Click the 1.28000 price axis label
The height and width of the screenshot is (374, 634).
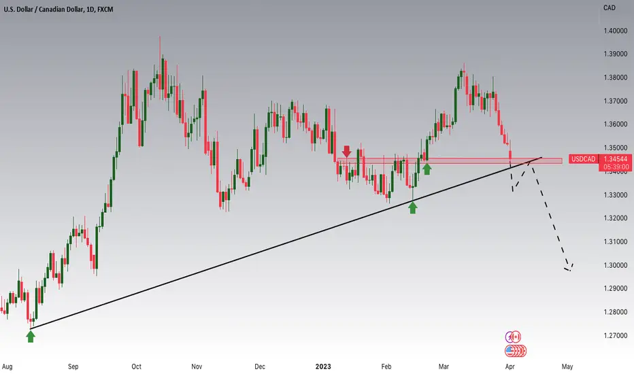616,311
